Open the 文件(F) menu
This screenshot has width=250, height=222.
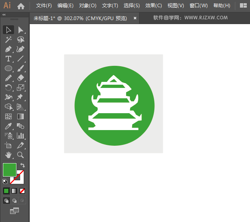coord(44,6)
